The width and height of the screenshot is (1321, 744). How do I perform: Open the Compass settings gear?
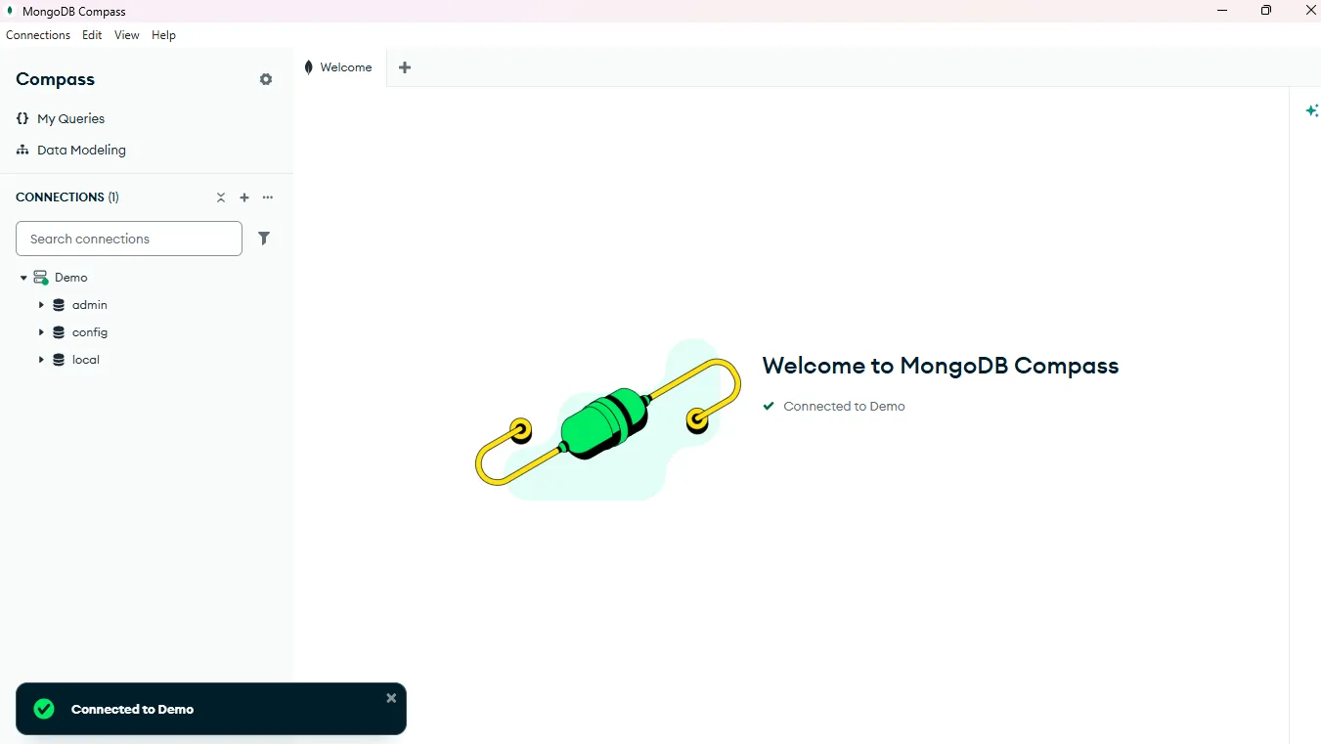click(x=265, y=79)
